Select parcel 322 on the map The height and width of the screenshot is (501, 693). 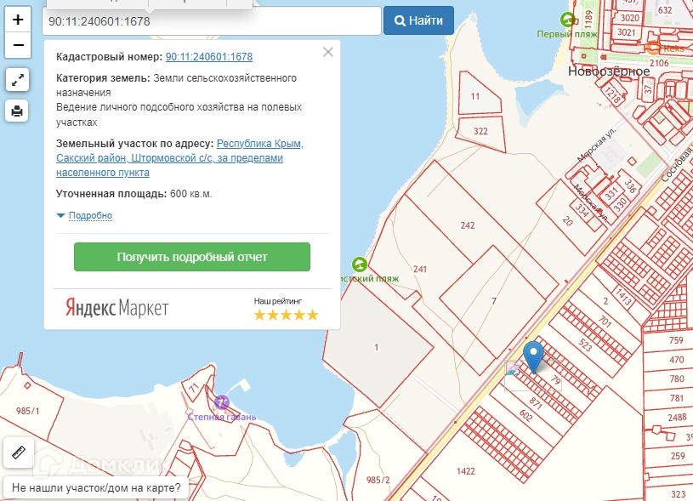480,131
